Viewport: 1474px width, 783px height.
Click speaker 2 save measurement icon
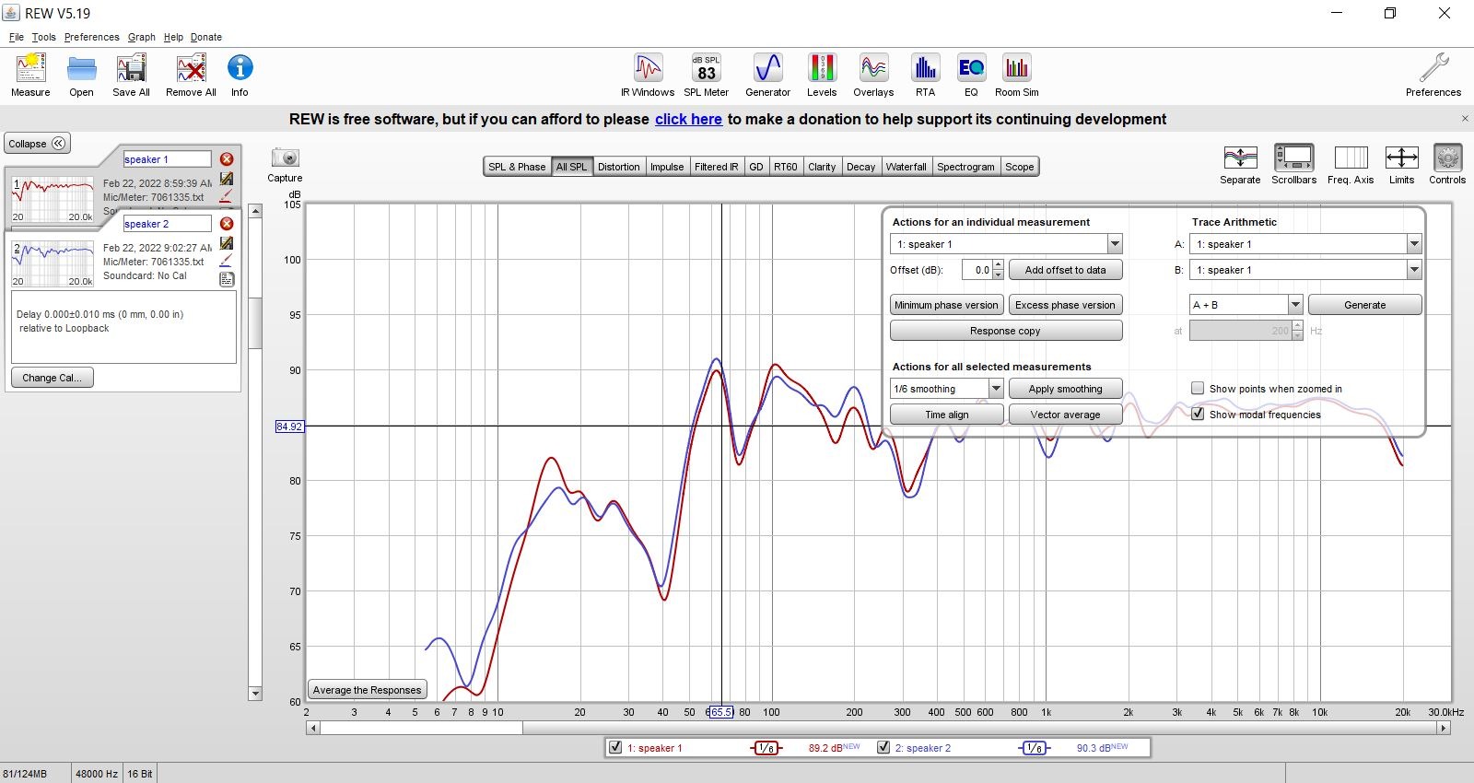227,243
